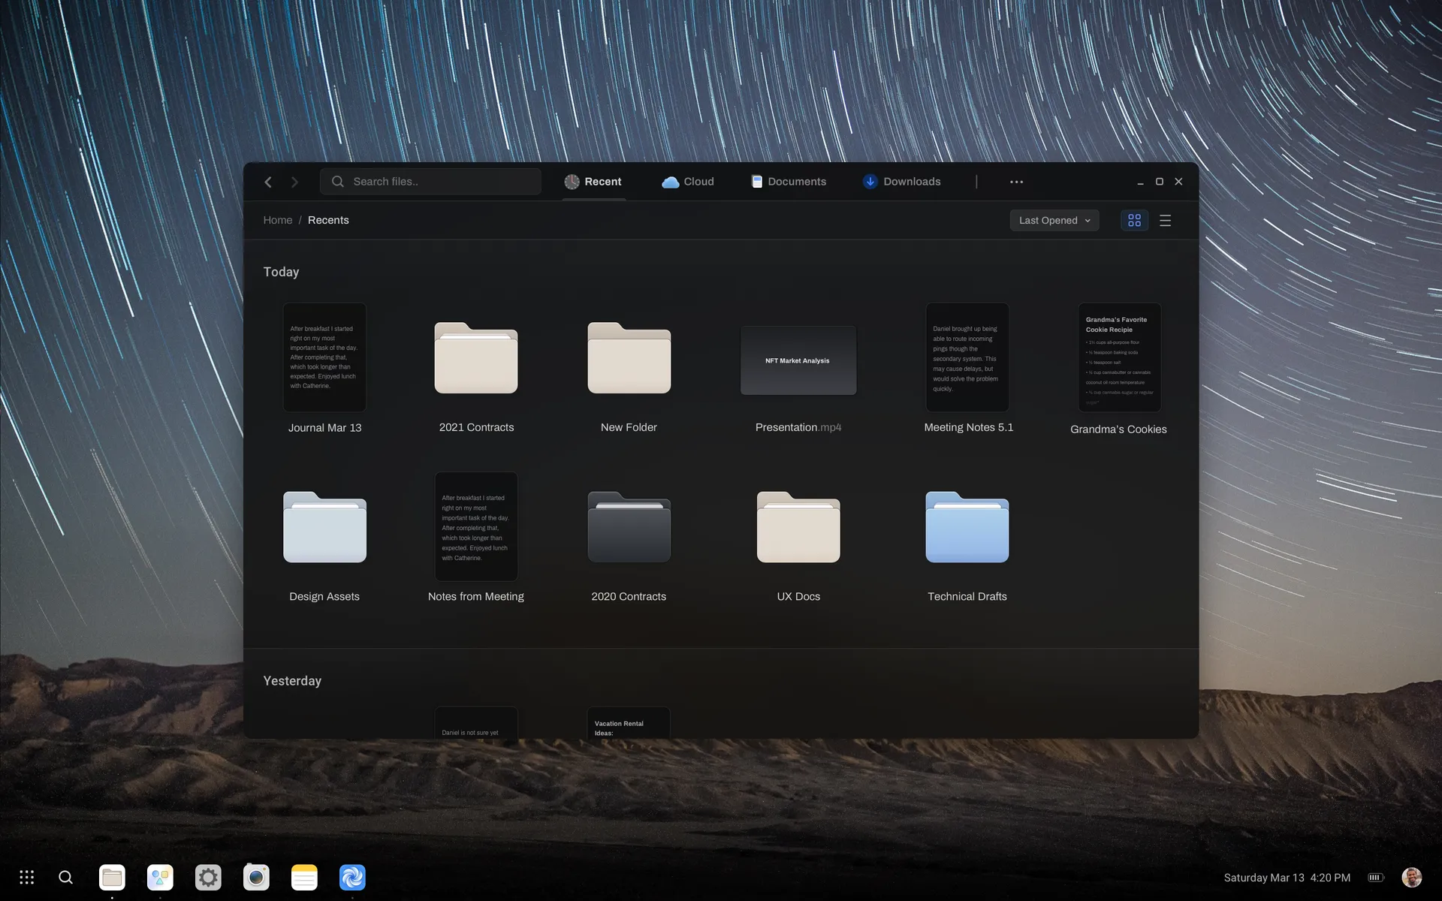Viewport: 1442px width, 901px height.
Task: Open the Documents tab
Action: (789, 182)
